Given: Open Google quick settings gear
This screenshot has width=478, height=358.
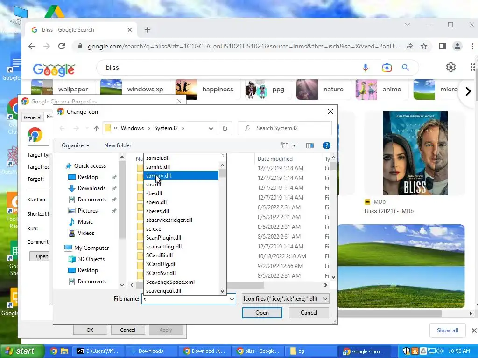Looking at the screenshot, I should (450, 67).
